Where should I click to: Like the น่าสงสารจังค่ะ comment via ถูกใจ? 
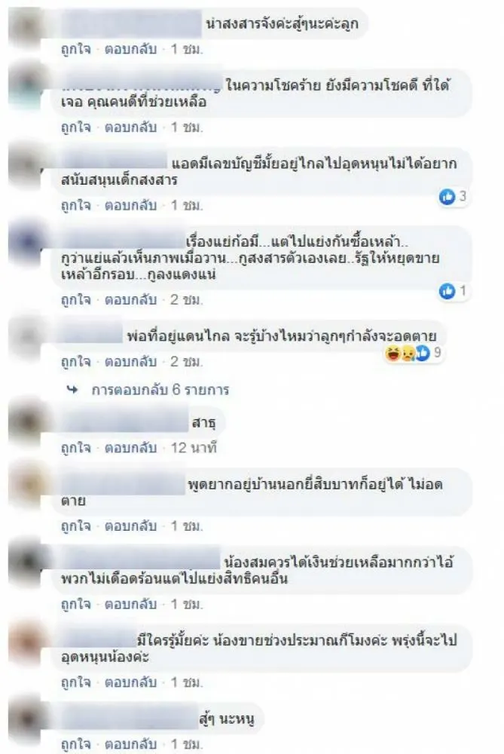point(75,49)
